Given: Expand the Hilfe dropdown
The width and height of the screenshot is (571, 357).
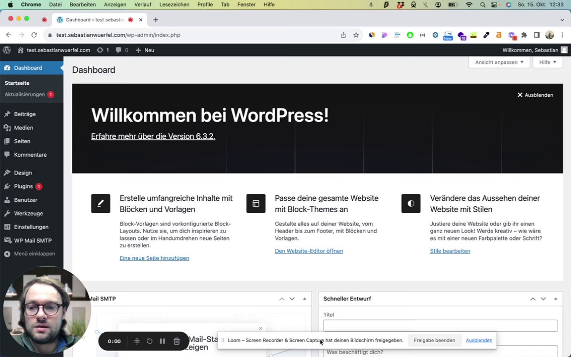Looking at the screenshot, I should click(x=548, y=62).
